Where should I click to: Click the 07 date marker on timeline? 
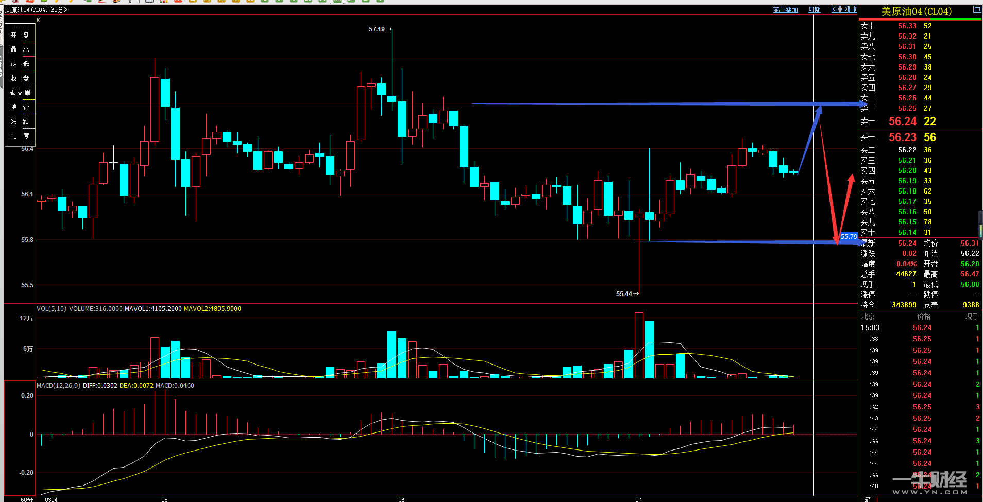pyautogui.click(x=638, y=499)
